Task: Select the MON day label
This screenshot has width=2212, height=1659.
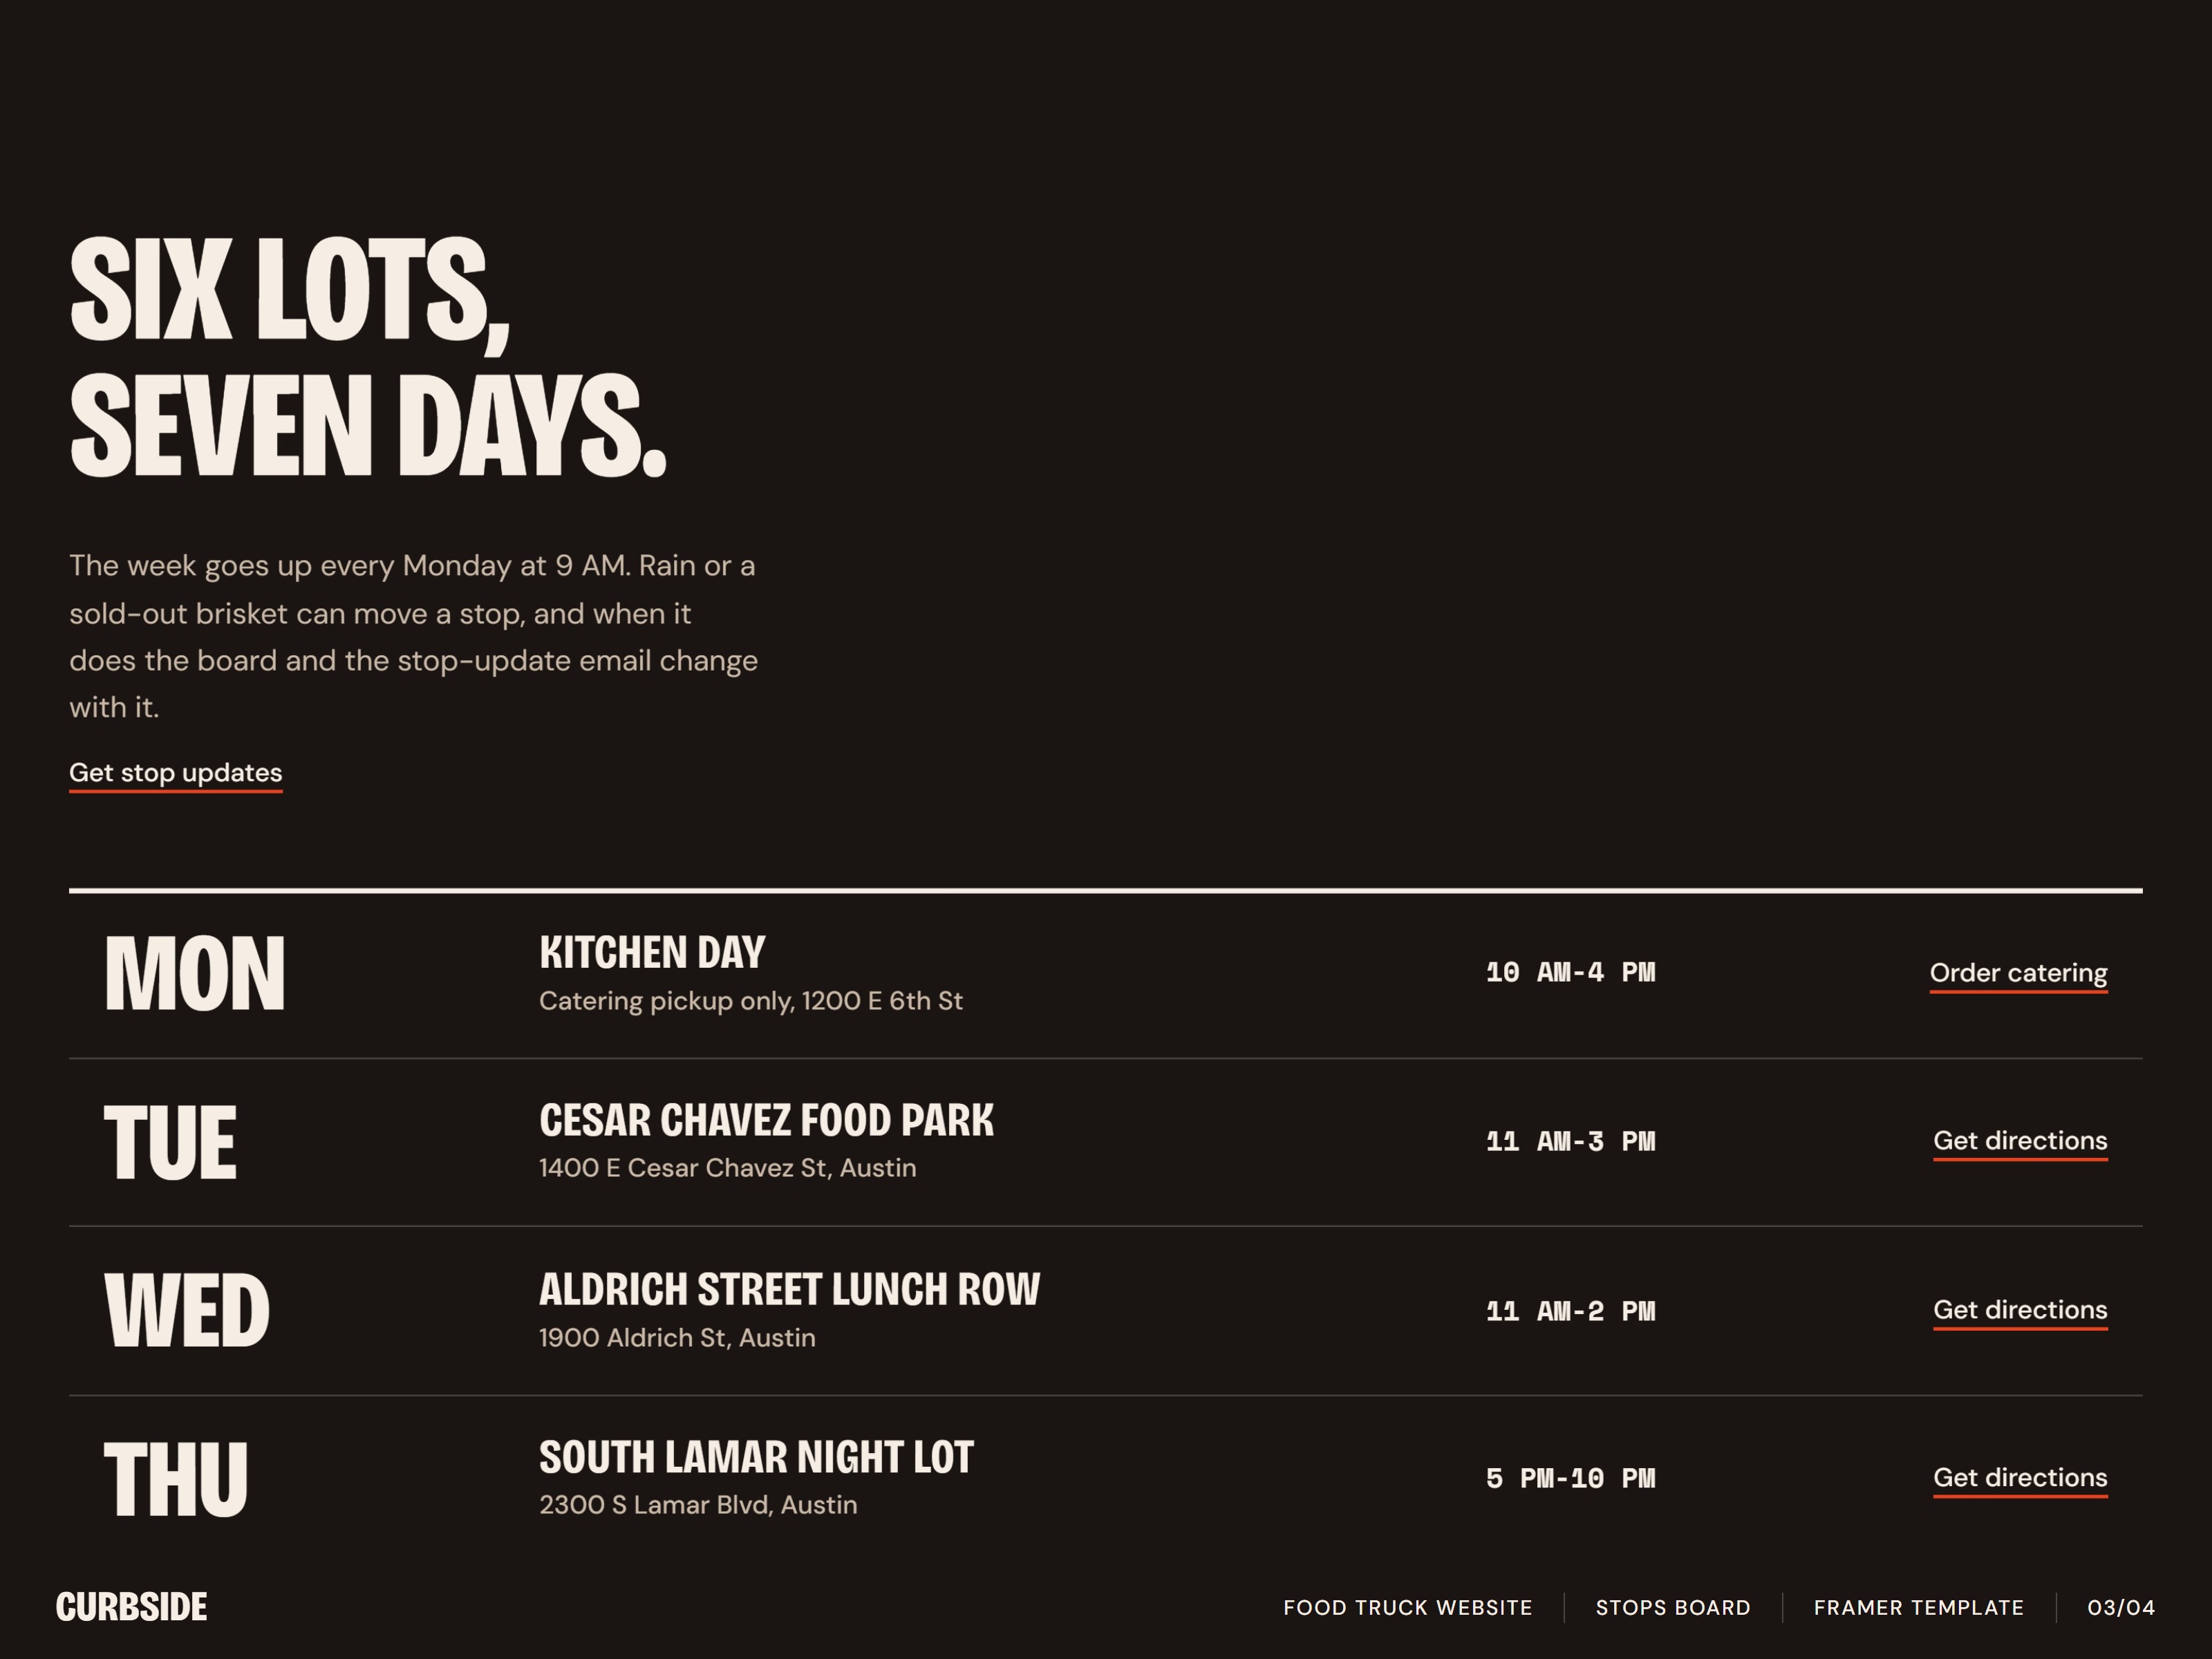Action: 195,974
